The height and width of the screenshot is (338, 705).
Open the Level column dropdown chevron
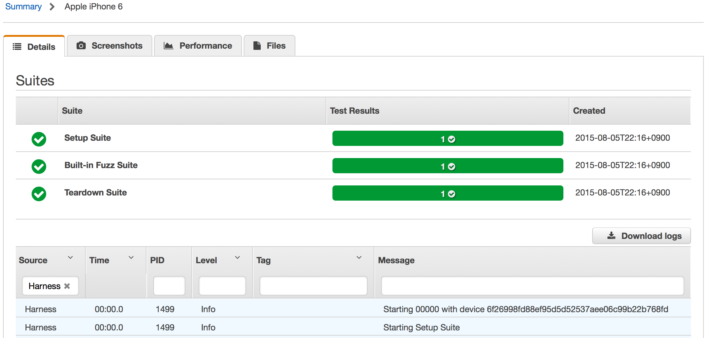[237, 257]
